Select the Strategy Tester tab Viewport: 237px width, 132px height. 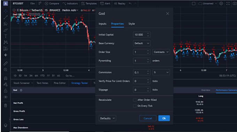(x=79, y=83)
